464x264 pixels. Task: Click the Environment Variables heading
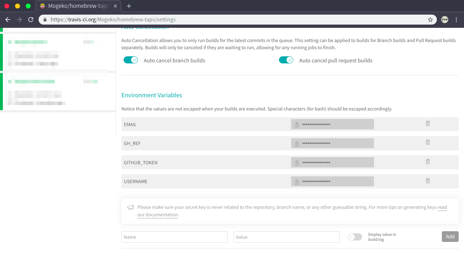tap(152, 95)
